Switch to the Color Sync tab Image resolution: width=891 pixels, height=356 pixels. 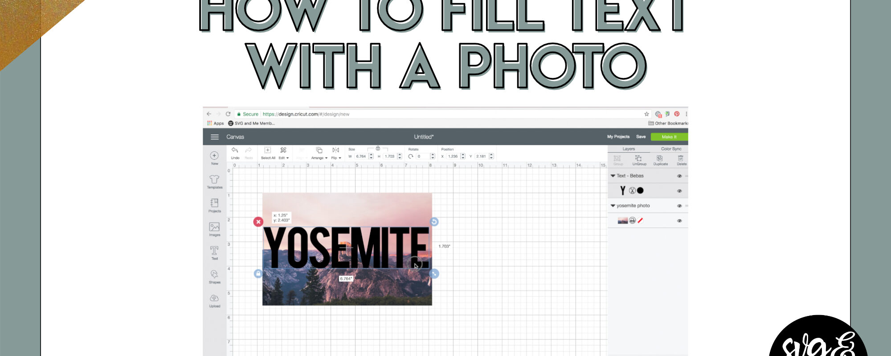671,149
